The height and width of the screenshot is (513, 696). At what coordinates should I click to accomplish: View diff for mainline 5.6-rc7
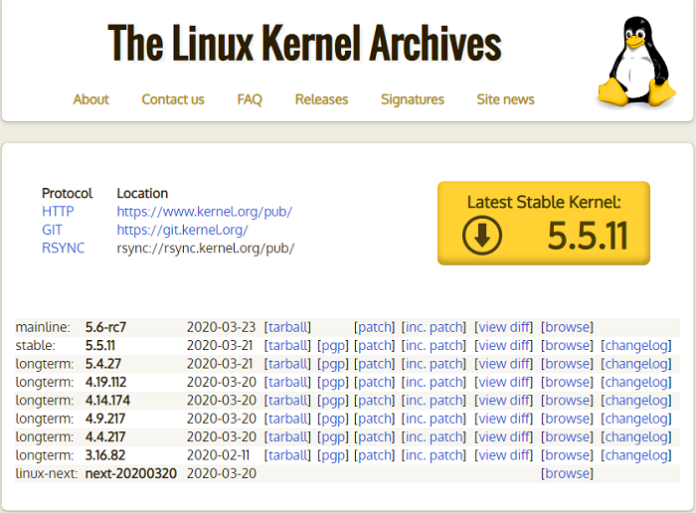[x=504, y=327]
